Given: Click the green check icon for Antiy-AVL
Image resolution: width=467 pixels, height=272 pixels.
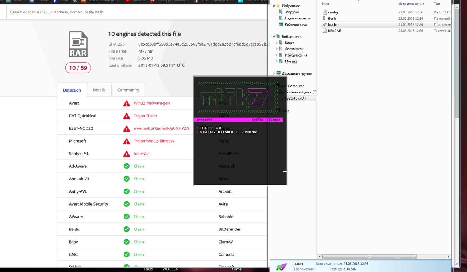Looking at the screenshot, I should point(127,191).
